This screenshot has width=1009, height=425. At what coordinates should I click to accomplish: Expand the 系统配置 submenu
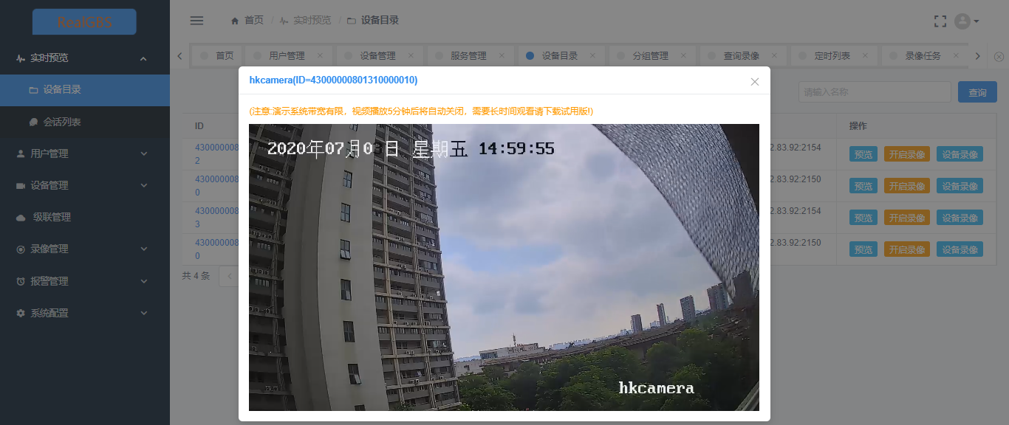pyautogui.click(x=144, y=313)
